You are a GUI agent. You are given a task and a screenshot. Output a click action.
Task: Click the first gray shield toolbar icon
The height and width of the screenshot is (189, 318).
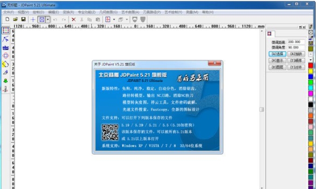tap(135, 20)
